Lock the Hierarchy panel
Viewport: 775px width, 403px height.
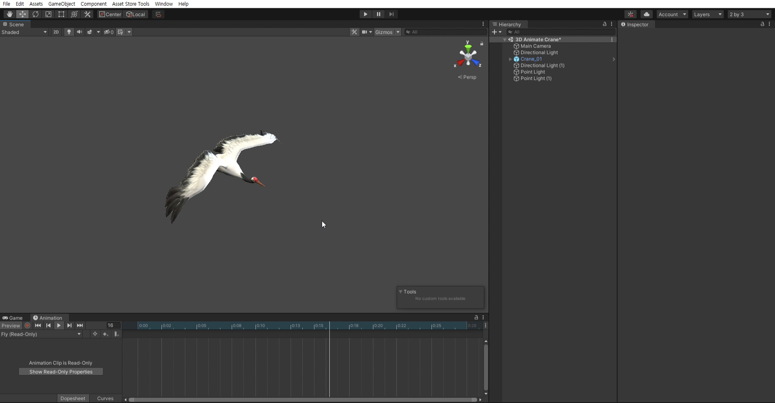point(605,24)
